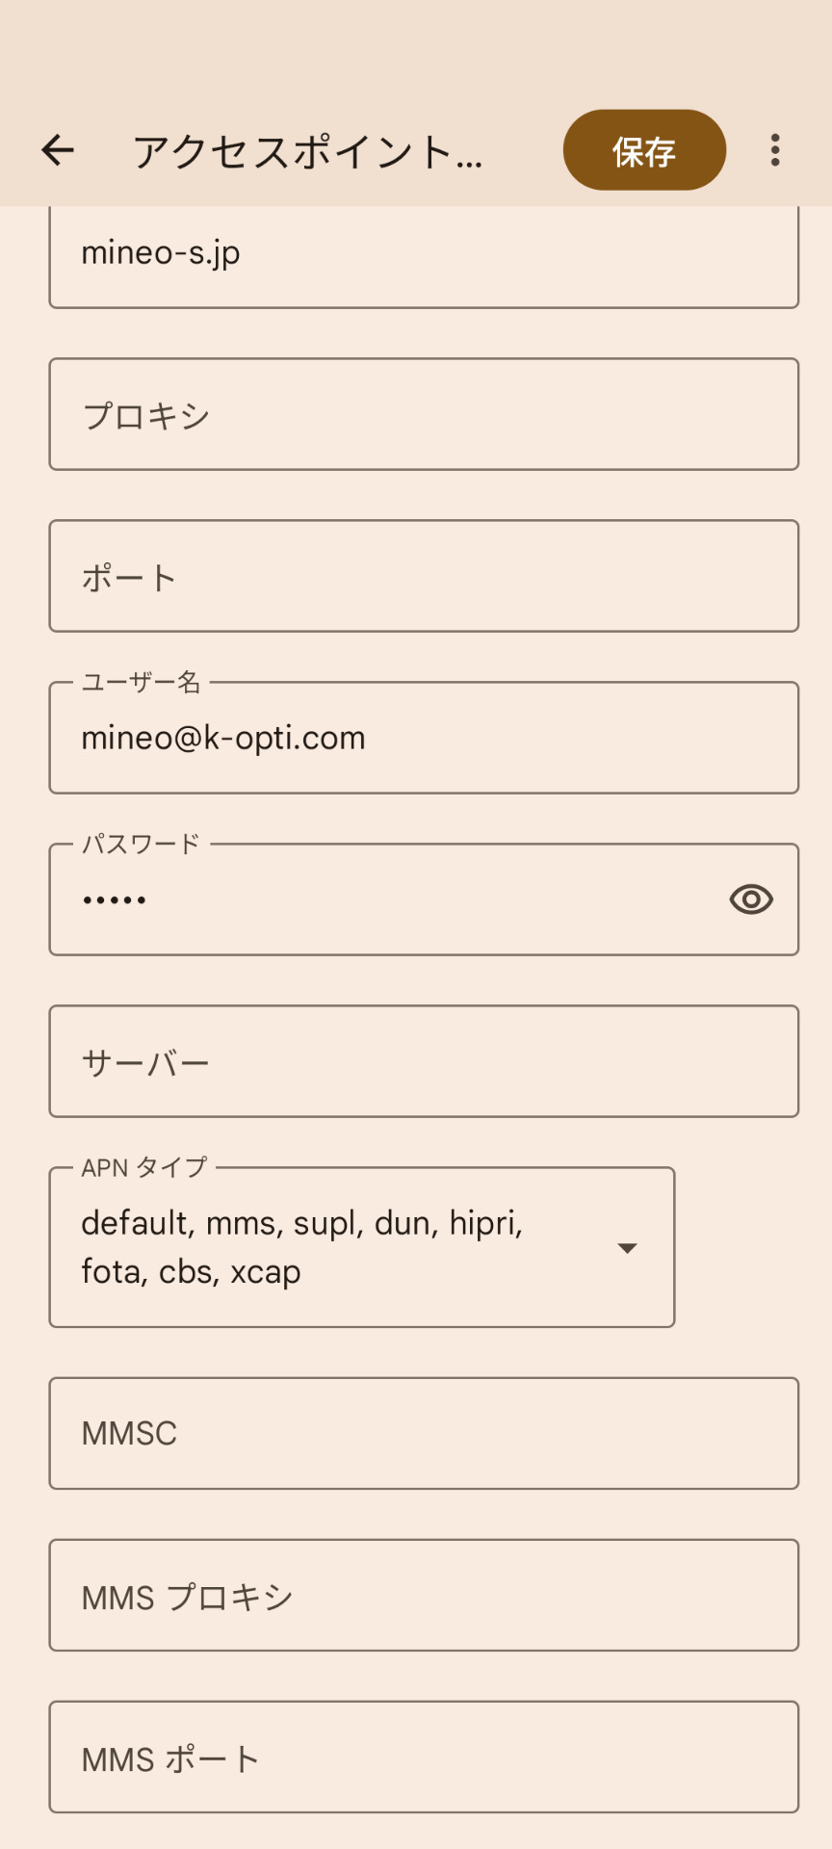Tap the back arrow icon
This screenshot has height=1849, width=832.
tap(58, 150)
